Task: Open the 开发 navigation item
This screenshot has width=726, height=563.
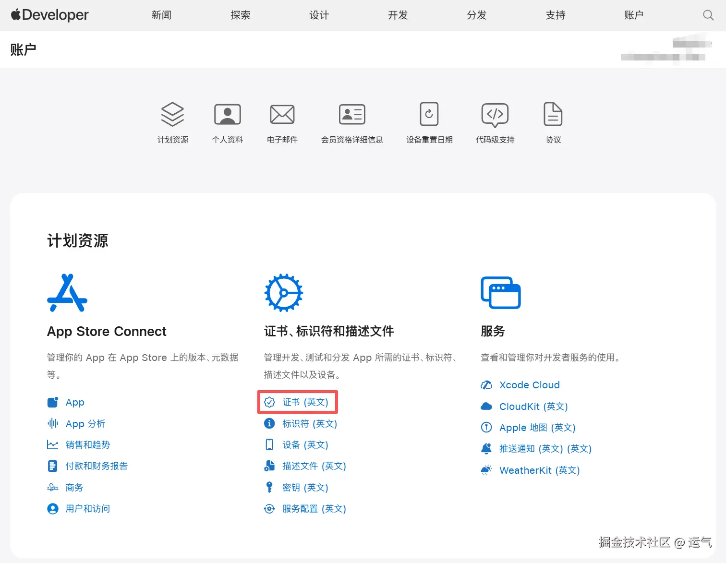Action: pos(398,15)
